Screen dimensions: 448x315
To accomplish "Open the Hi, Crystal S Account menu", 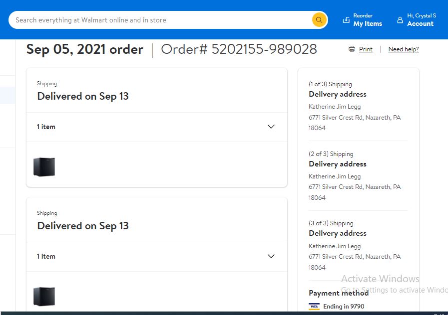I will coord(422,20).
